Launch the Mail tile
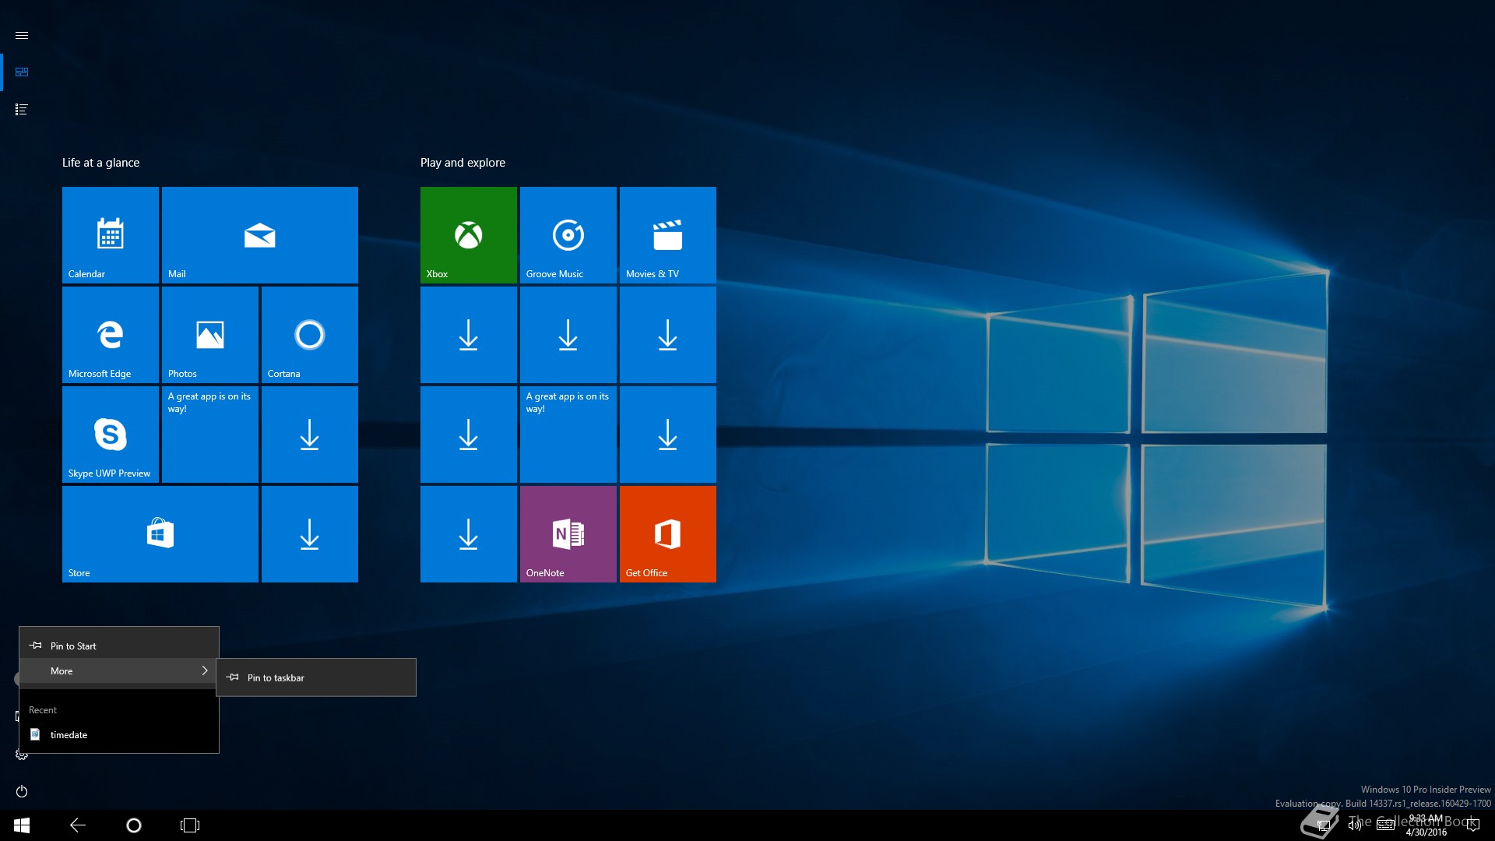Image resolution: width=1495 pixels, height=841 pixels. (x=260, y=235)
